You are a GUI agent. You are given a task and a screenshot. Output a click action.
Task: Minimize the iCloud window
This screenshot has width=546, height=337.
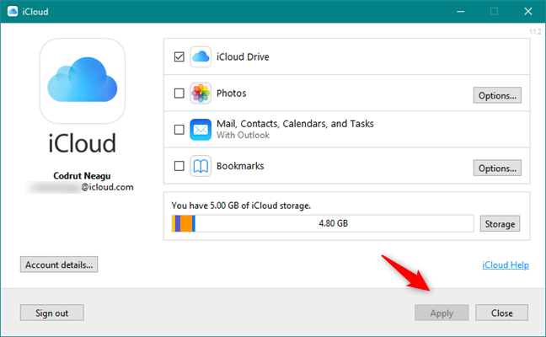pyautogui.click(x=461, y=12)
